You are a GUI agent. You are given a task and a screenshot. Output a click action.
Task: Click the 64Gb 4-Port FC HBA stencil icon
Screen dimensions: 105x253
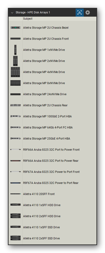(x=15, y=127)
